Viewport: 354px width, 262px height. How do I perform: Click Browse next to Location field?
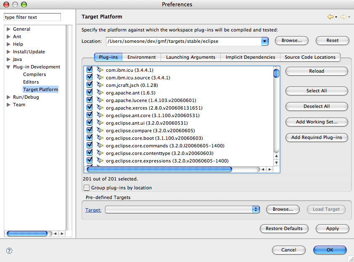point(291,41)
